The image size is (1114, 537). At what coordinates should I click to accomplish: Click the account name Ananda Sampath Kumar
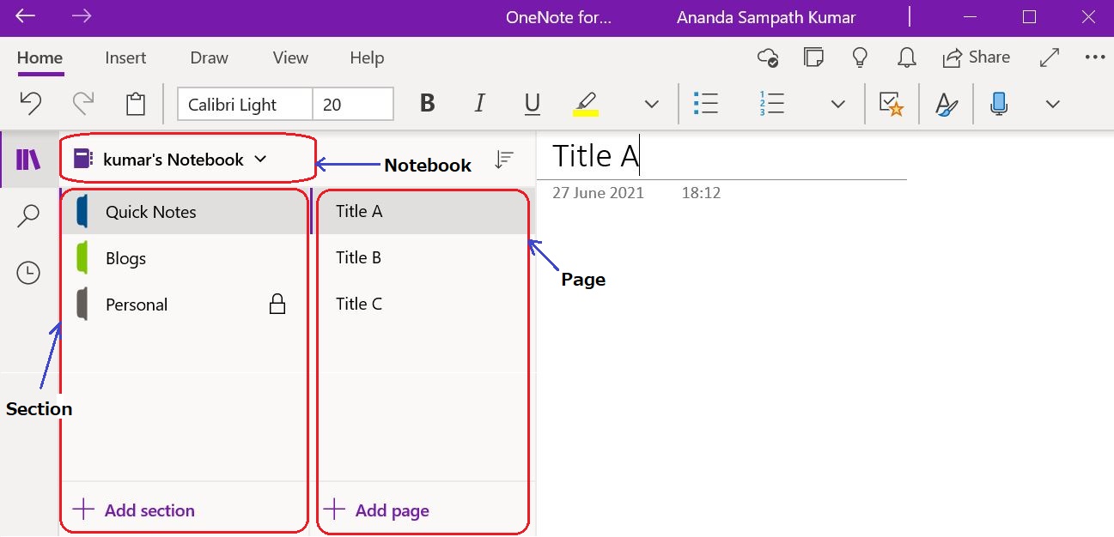(766, 17)
